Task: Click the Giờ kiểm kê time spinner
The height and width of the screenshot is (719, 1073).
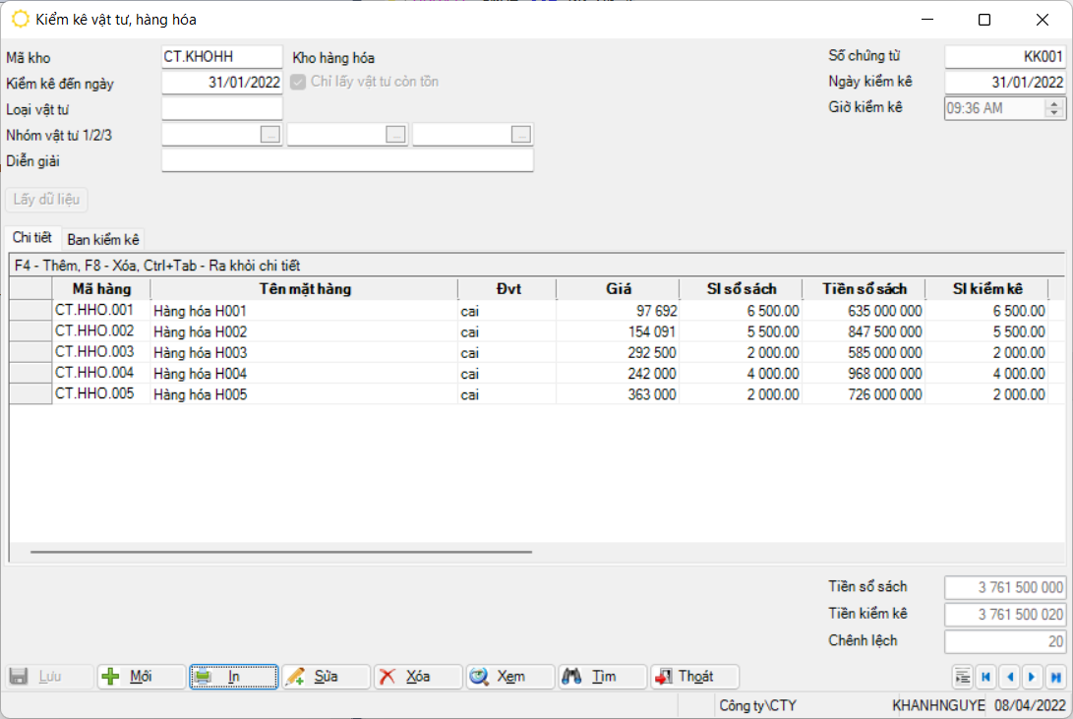Action: (1058, 108)
